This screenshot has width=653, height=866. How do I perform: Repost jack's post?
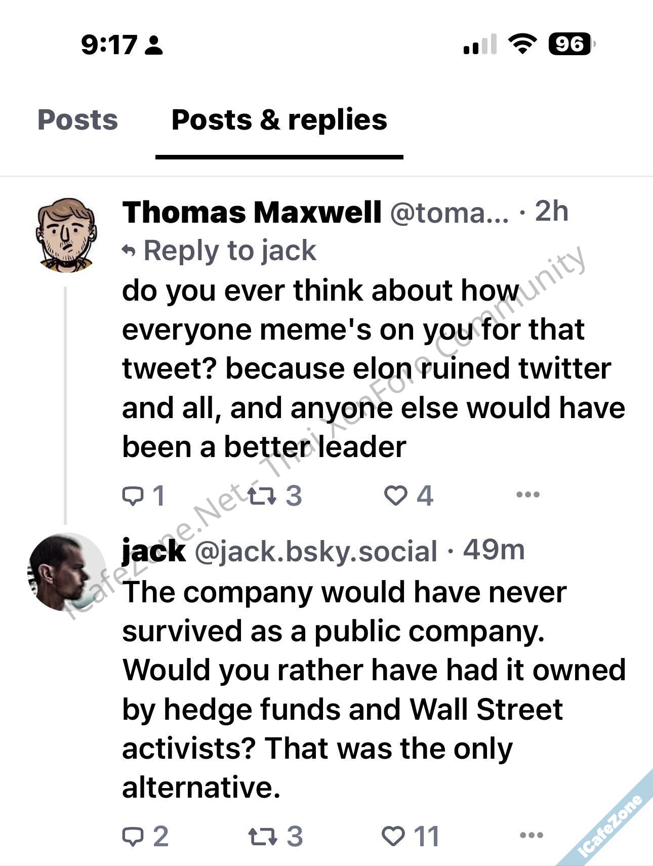coord(263,836)
